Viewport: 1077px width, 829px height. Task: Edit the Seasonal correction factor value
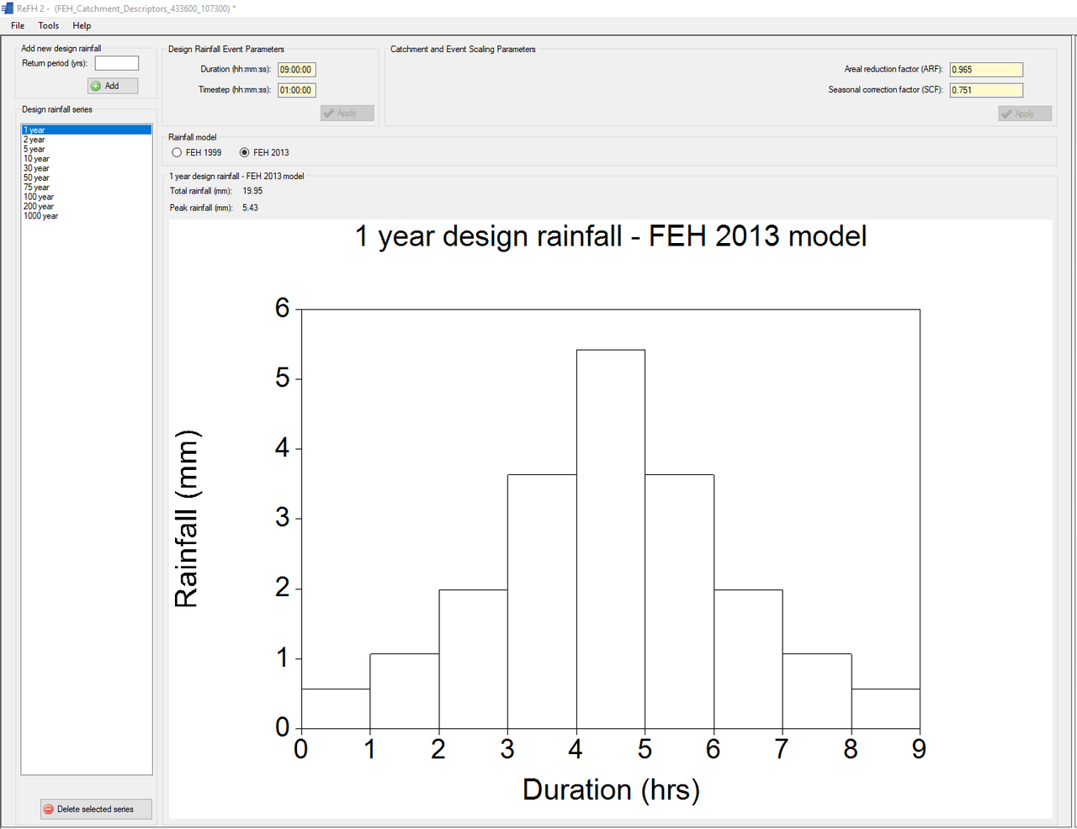986,90
